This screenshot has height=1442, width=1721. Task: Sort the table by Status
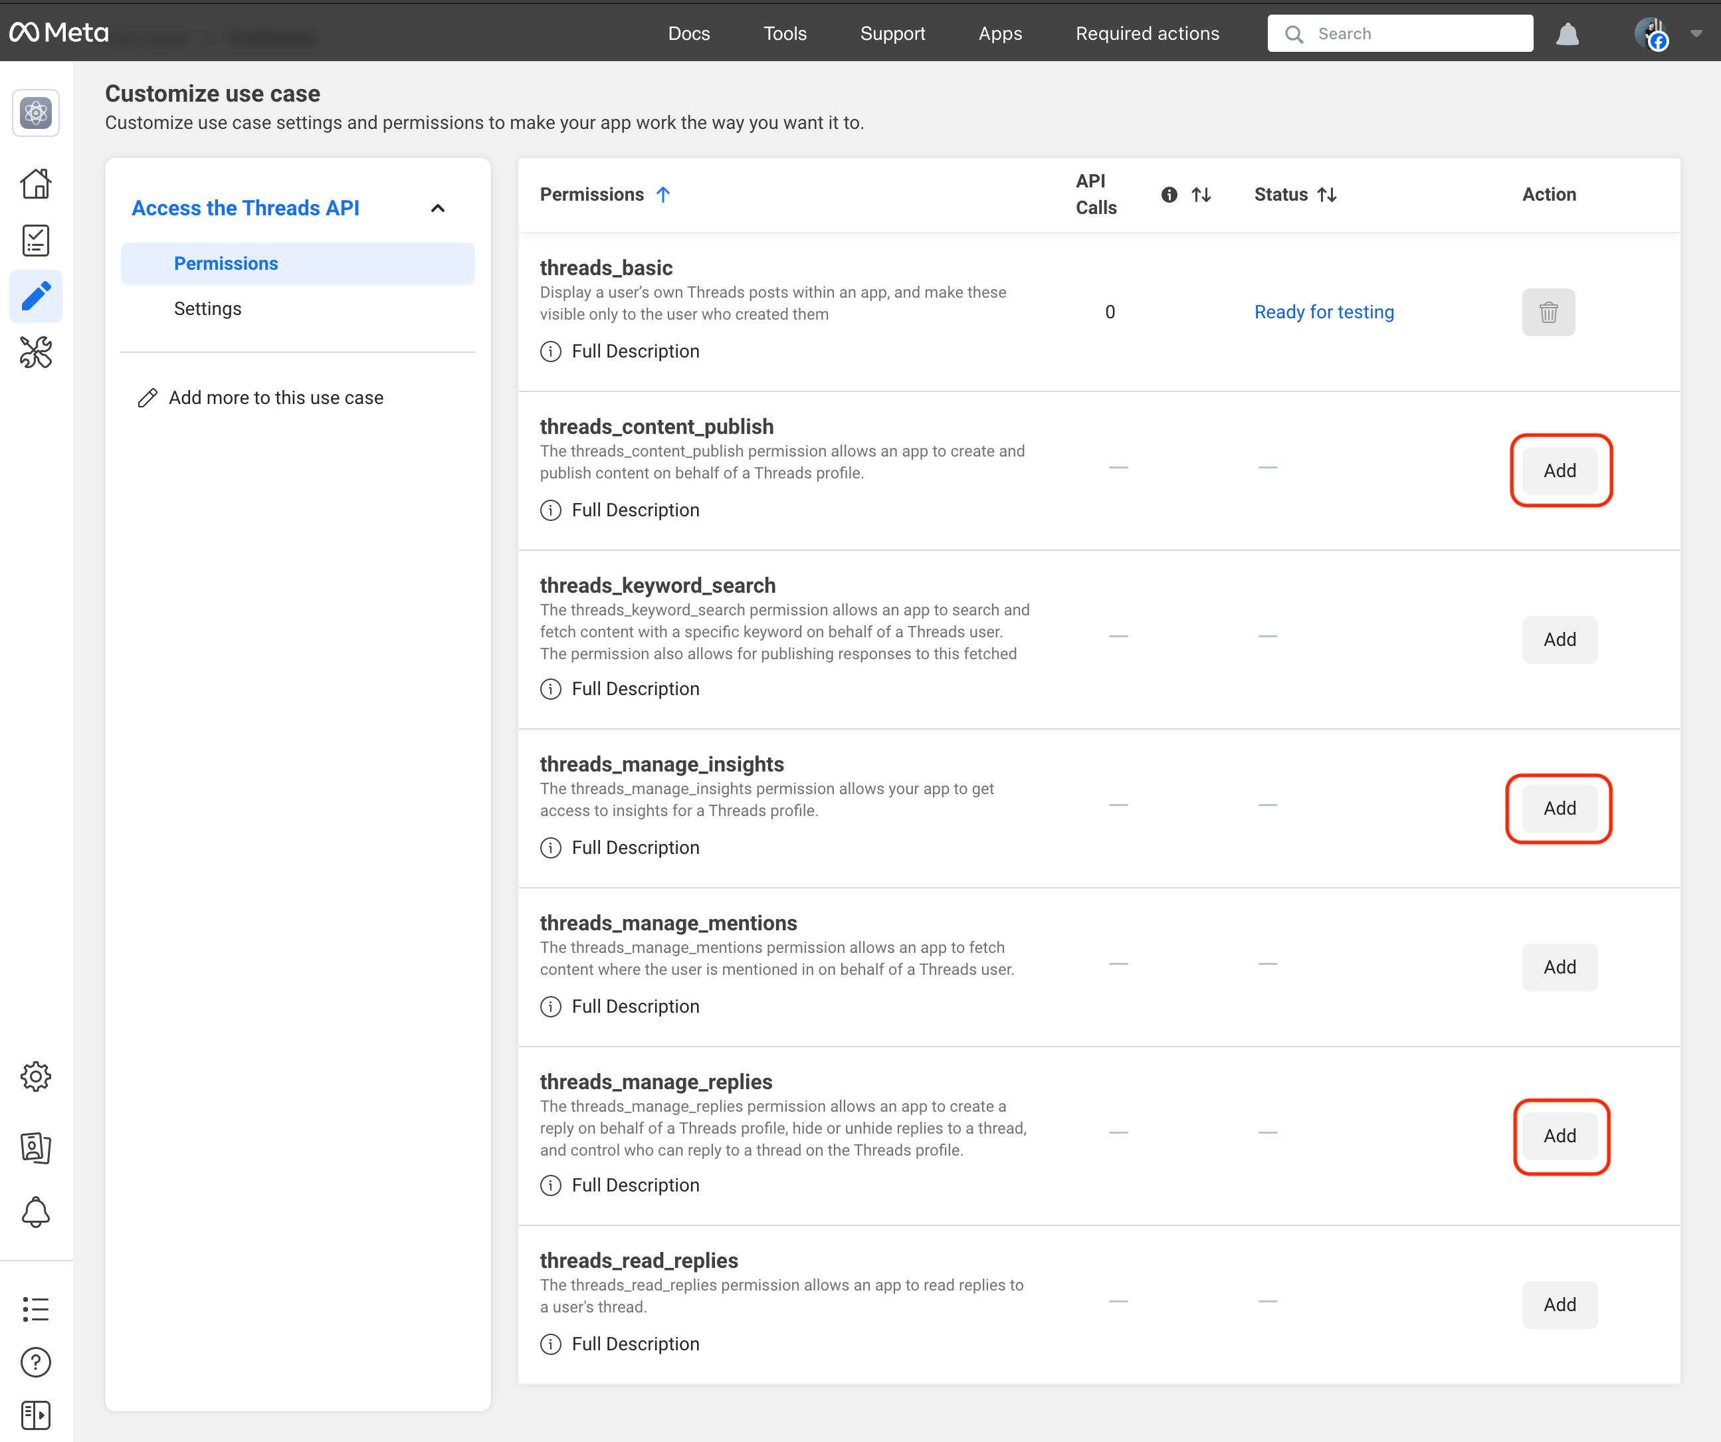pos(1327,195)
